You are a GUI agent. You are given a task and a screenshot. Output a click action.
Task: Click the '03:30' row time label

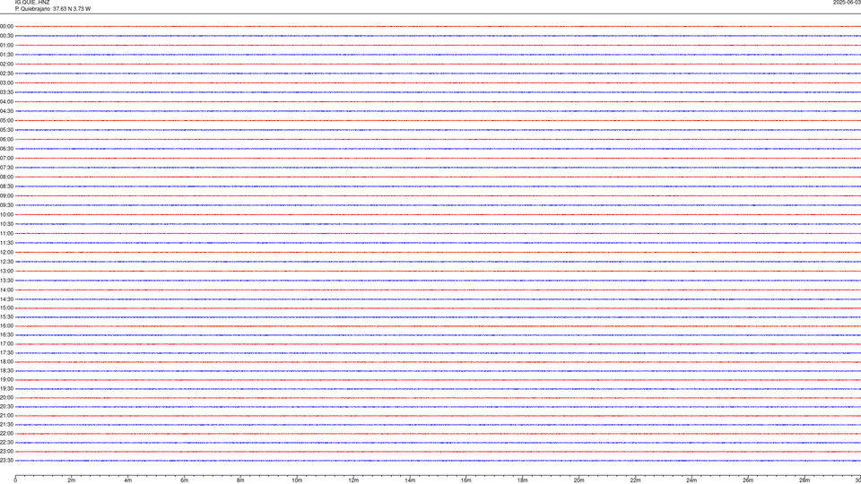point(6,92)
